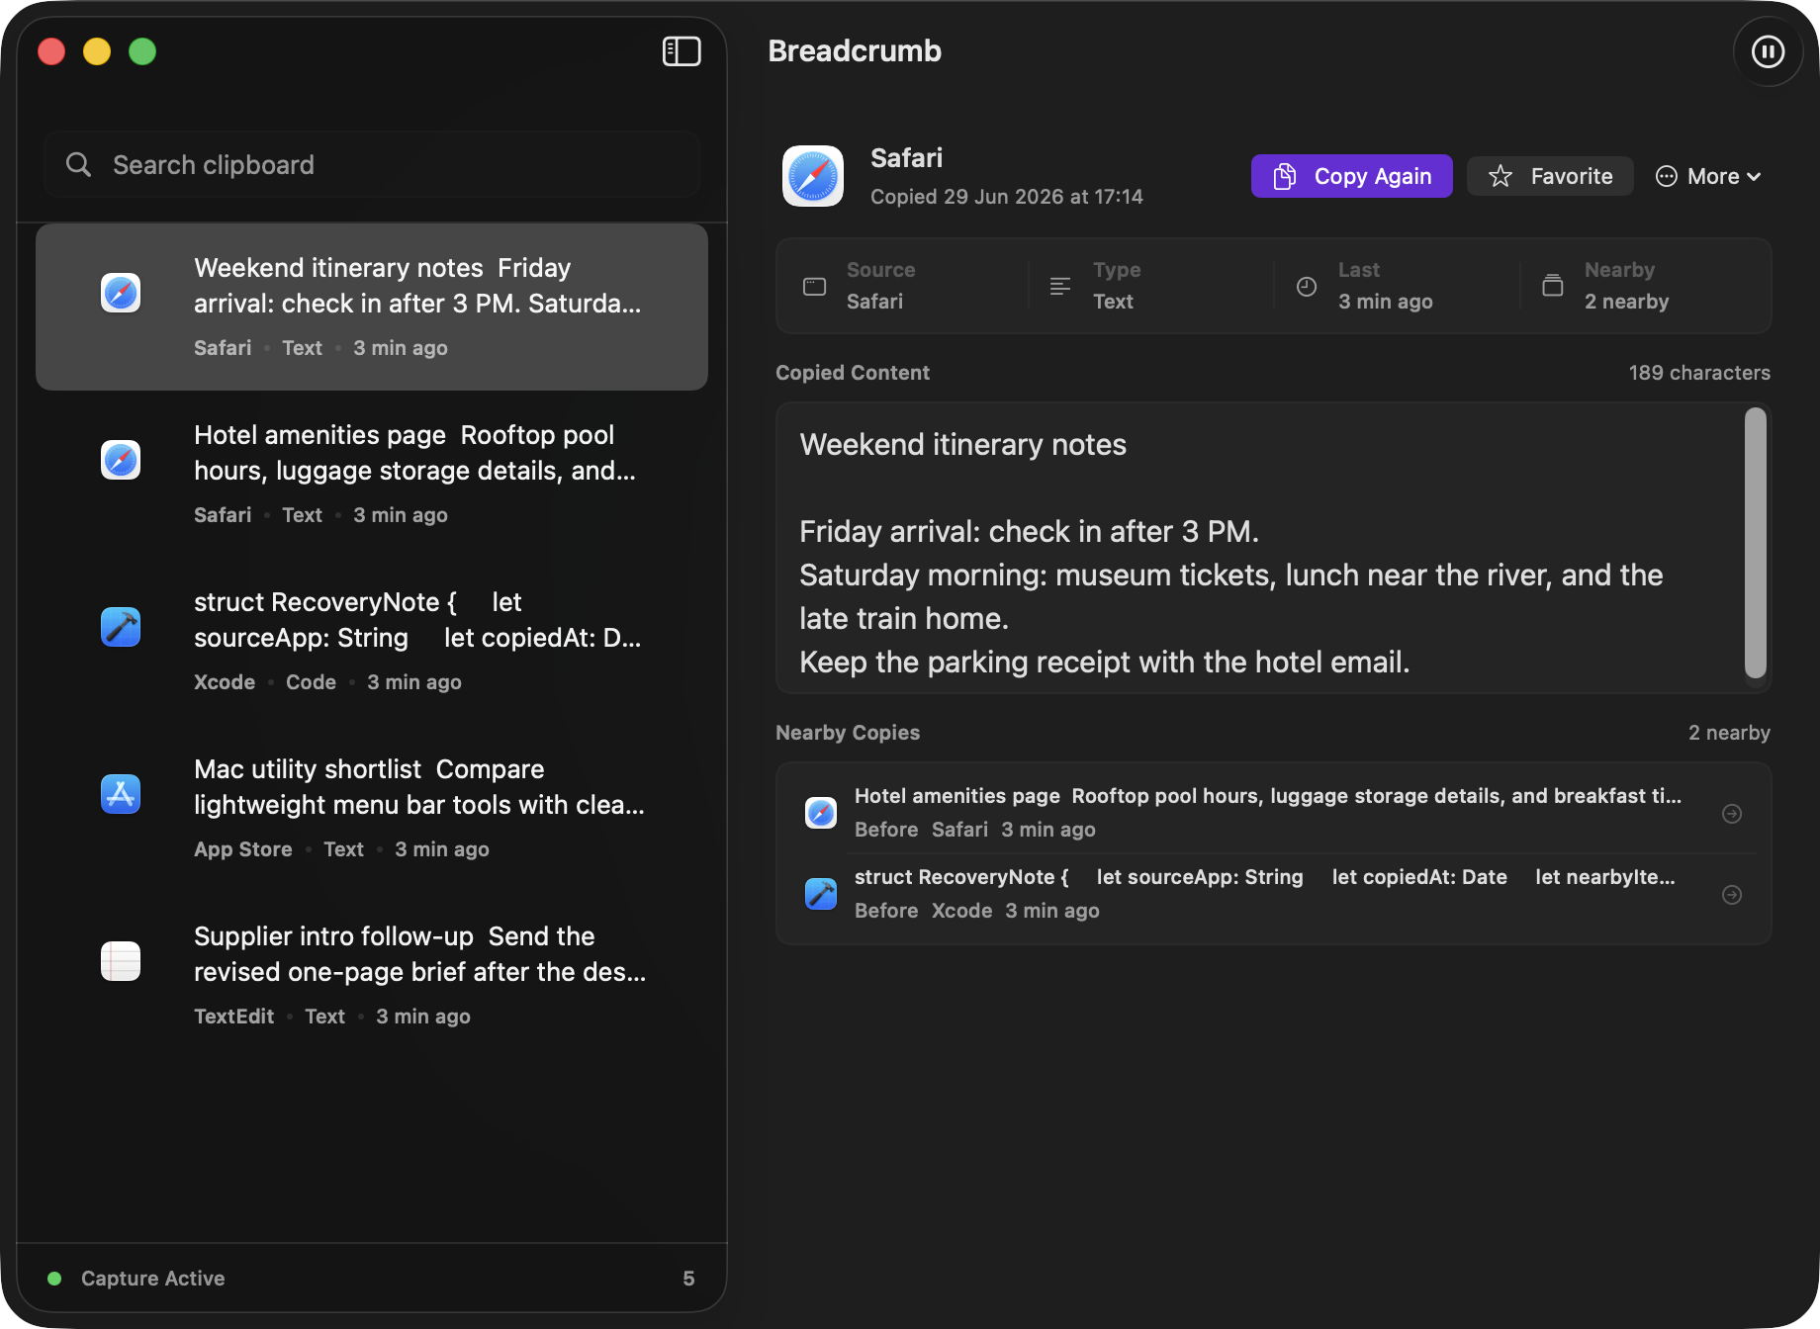Click the green zoom window button
This screenshot has width=1820, height=1329.
click(x=142, y=51)
